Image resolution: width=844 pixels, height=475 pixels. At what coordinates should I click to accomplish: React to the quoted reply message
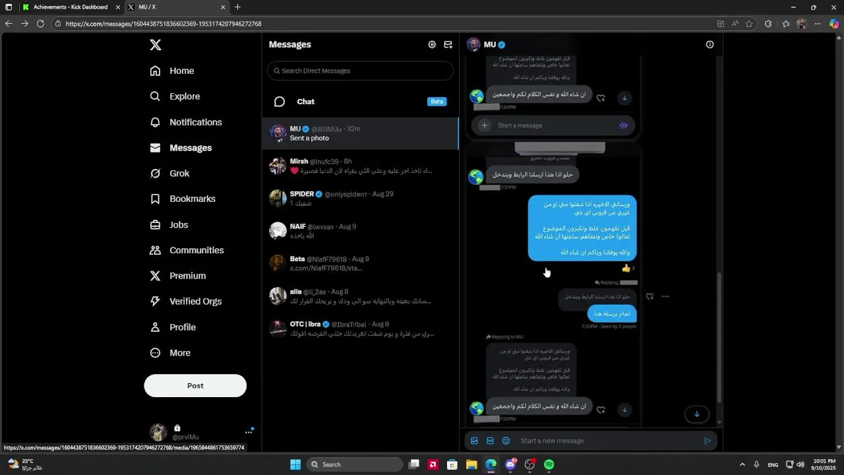tap(649, 297)
